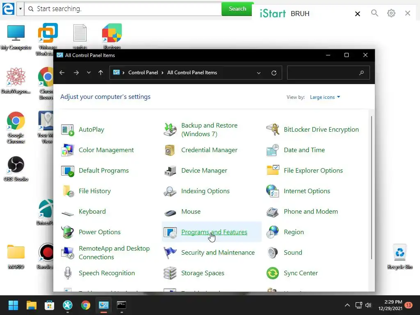Select the Google Chrome desktop shortcut
The width and height of the screenshot is (420, 315).
tap(16, 128)
